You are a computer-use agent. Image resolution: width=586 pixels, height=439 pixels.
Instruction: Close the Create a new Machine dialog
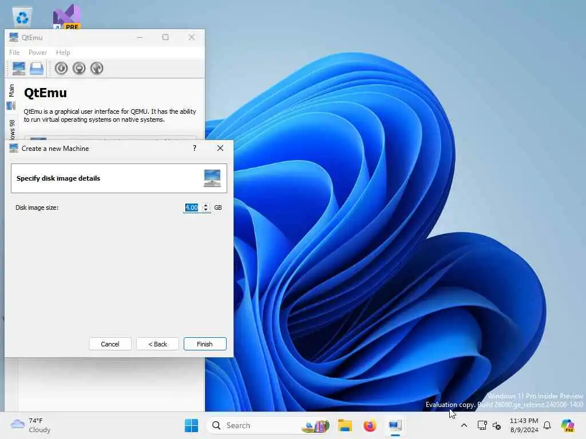coord(220,148)
